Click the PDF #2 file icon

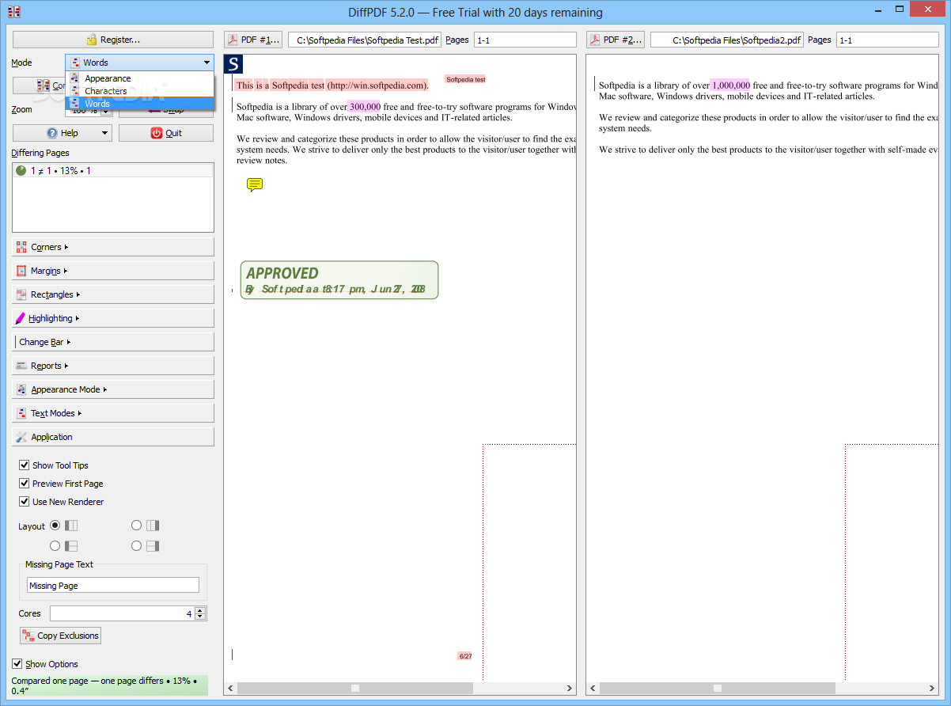click(x=596, y=40)
